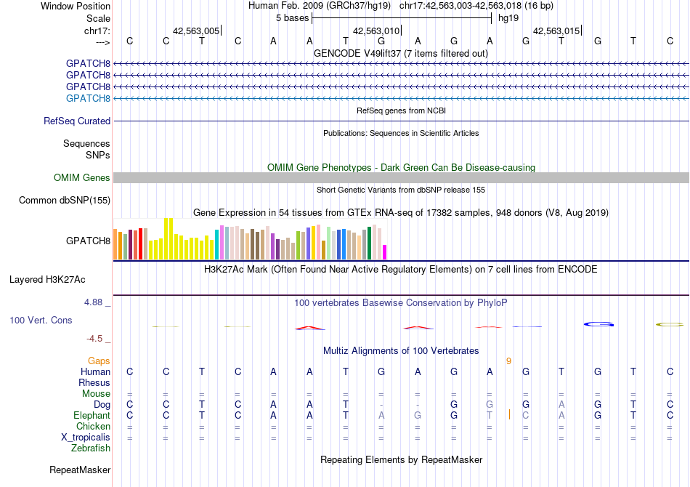Viewport: 690px width, 487px height.
Task: Open the GENCODE V49lift37 track title
Action: [401, 54]
